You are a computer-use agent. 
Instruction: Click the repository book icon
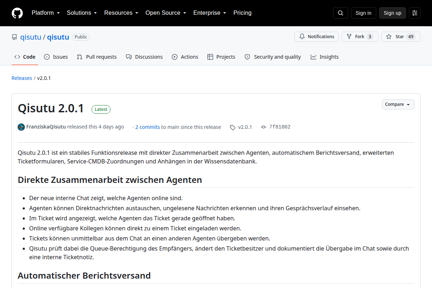point(14,37)
